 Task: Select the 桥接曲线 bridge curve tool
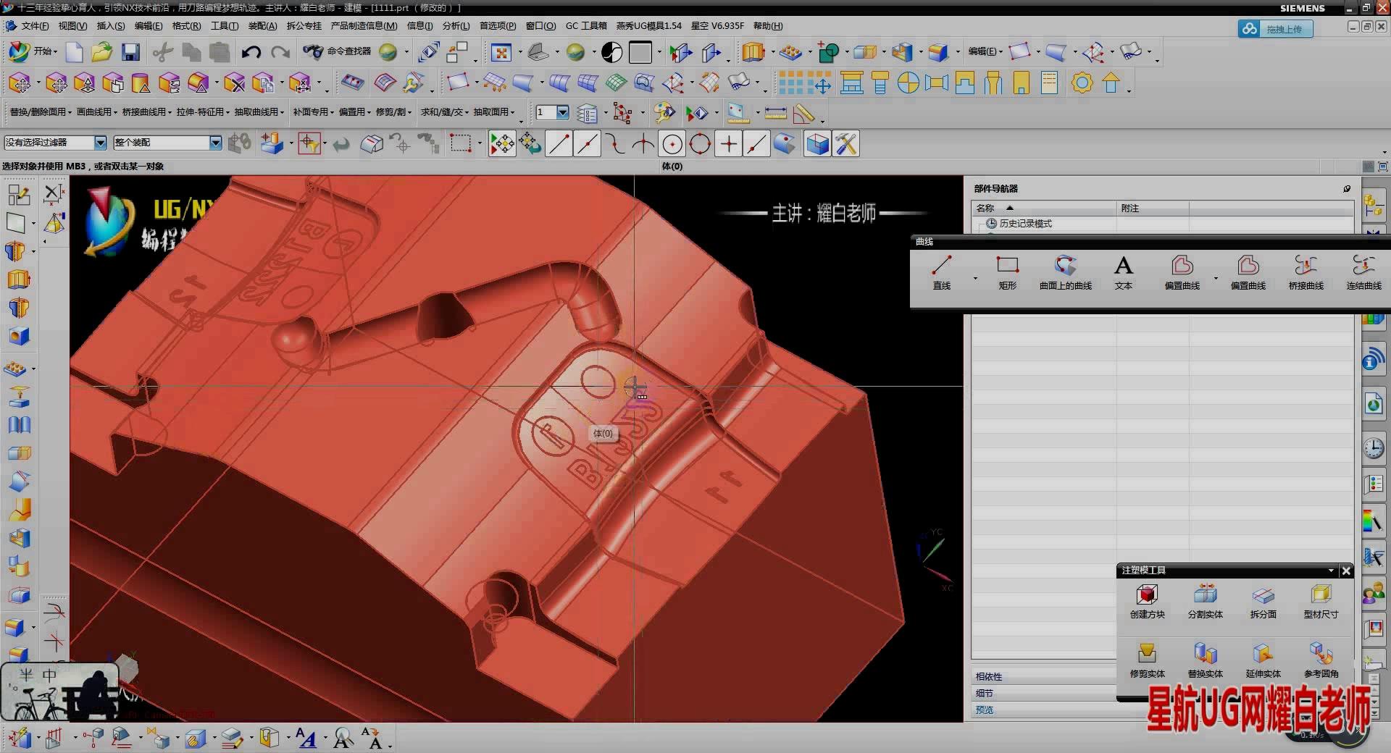tap(1306, 272)
